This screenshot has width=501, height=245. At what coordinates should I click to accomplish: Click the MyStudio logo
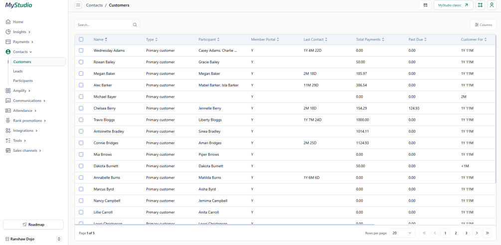click(18, 5)
